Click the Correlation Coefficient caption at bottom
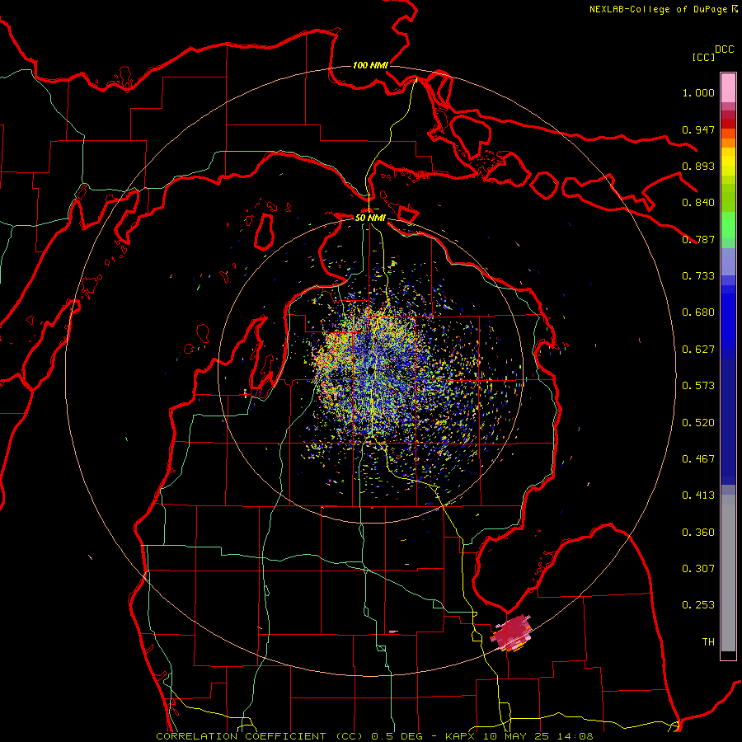The image size is (742, 742). tap(374, 736)
